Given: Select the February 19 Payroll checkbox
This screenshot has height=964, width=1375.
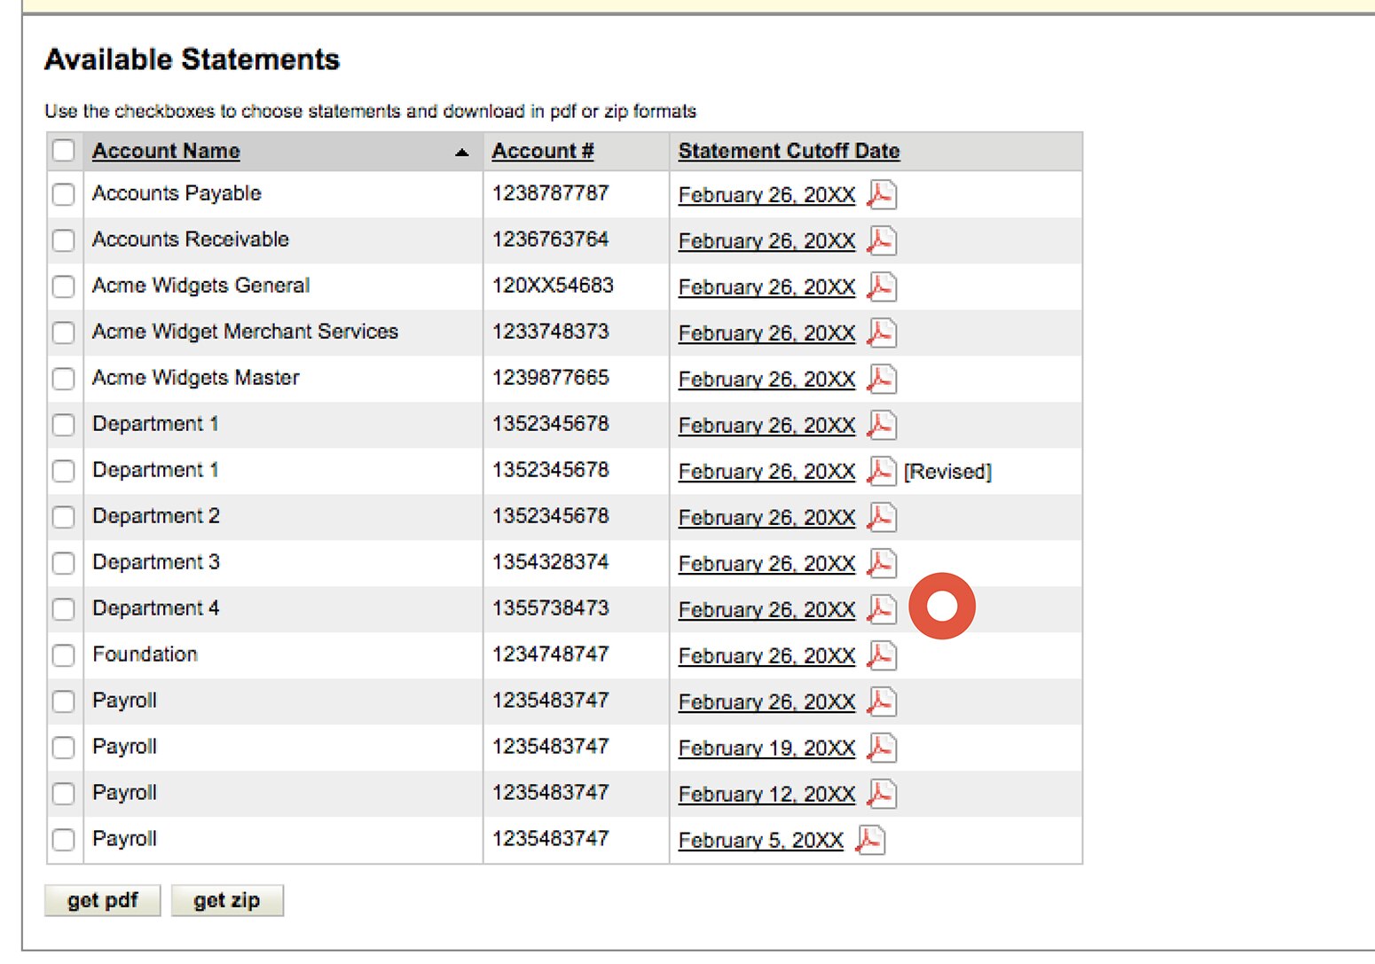Looking at the screenshot, I should pyautogui.click(x=63, y=748).
